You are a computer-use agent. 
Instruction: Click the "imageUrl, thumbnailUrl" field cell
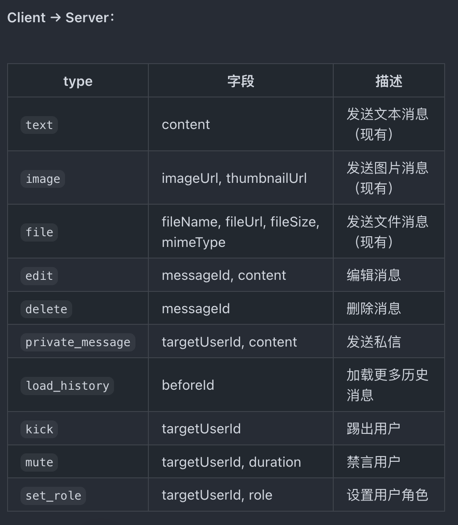pos(234,178)
